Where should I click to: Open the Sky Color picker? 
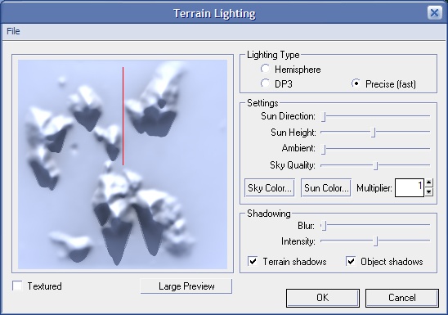270,188
